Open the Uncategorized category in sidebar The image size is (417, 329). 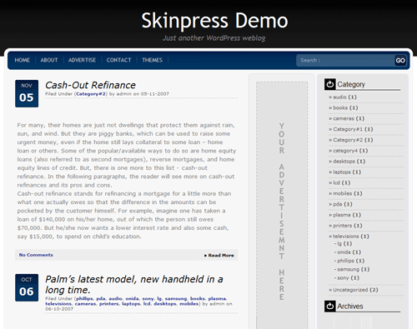click(350, 290)
